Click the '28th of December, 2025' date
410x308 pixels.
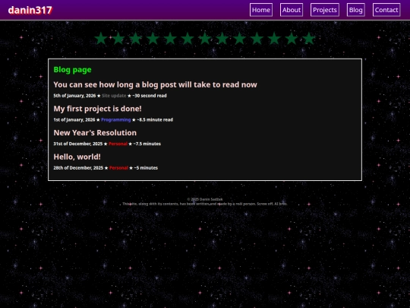click(x=78, y=168)
